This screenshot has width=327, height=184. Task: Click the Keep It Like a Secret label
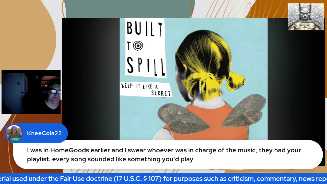146,89
